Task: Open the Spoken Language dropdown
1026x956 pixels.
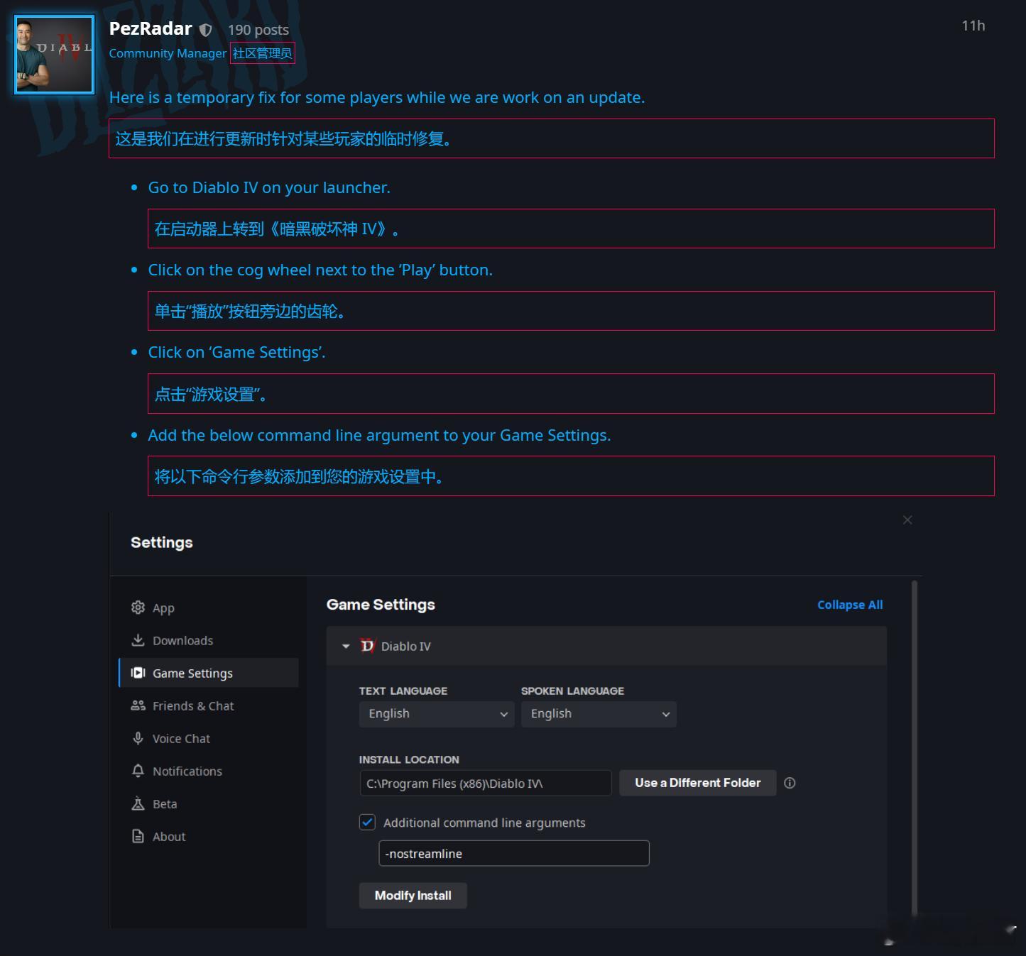Action: (x=599, y=714)
